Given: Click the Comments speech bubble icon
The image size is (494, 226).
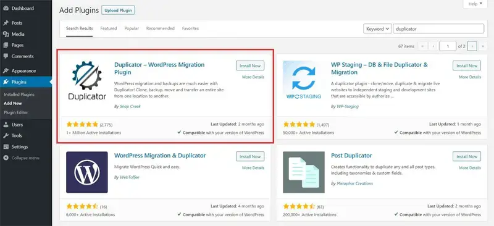Looking at the screenshot, I should pyautogui.click(x=6, y=56).
